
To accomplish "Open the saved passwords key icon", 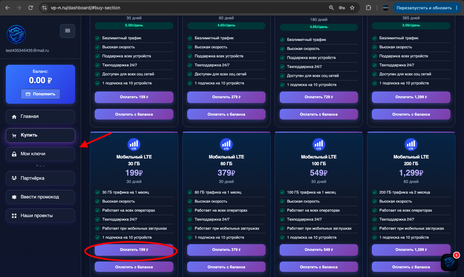I will click(x=342, y=8).
